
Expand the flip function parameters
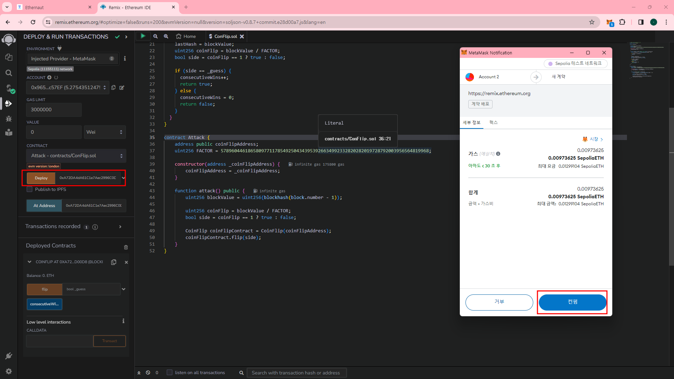coord(124,289)
